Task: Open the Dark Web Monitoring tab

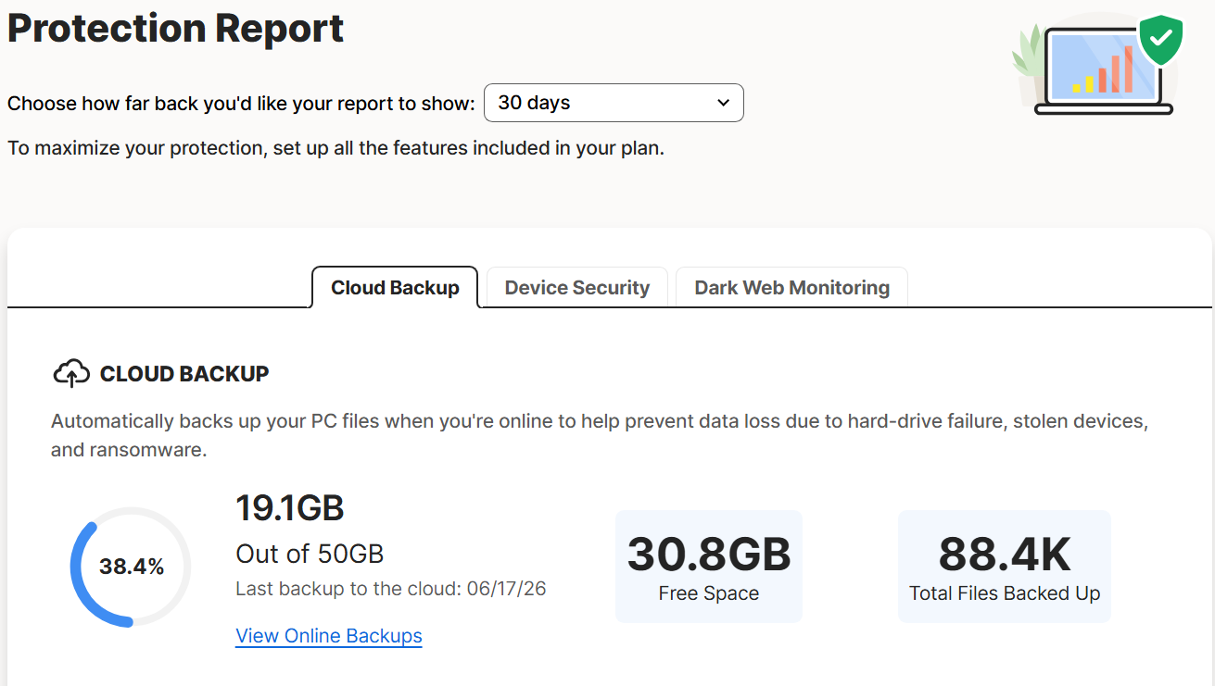Action: [791, 288]
